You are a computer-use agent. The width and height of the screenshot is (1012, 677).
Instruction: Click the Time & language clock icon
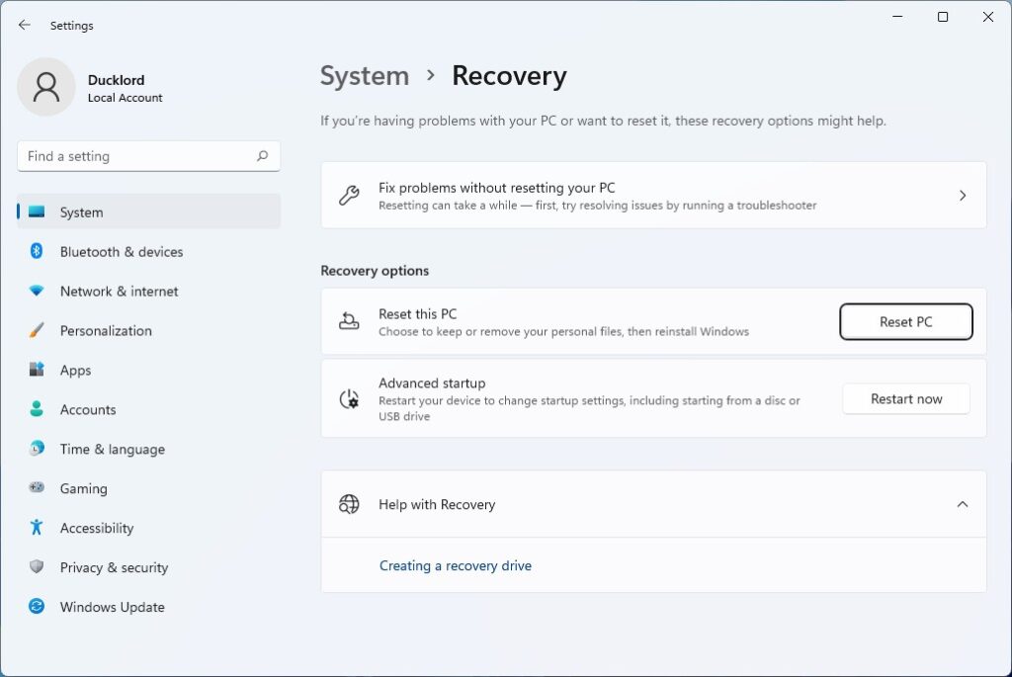point(36,449)
